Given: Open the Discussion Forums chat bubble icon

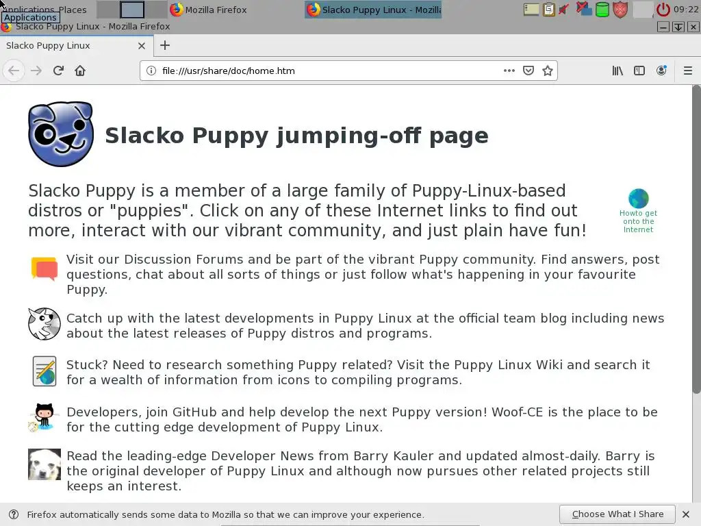Looking at the screenshot, I should [44, 268].
